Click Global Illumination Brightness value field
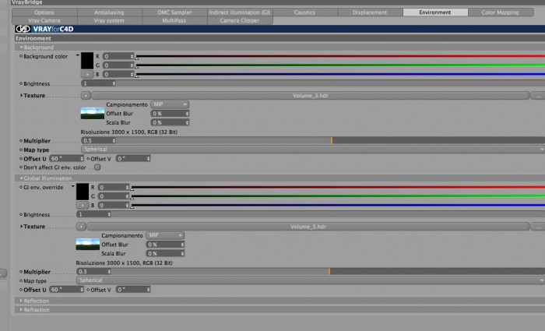Viewport: 545px width, 331px height. [x=93, y=214]
